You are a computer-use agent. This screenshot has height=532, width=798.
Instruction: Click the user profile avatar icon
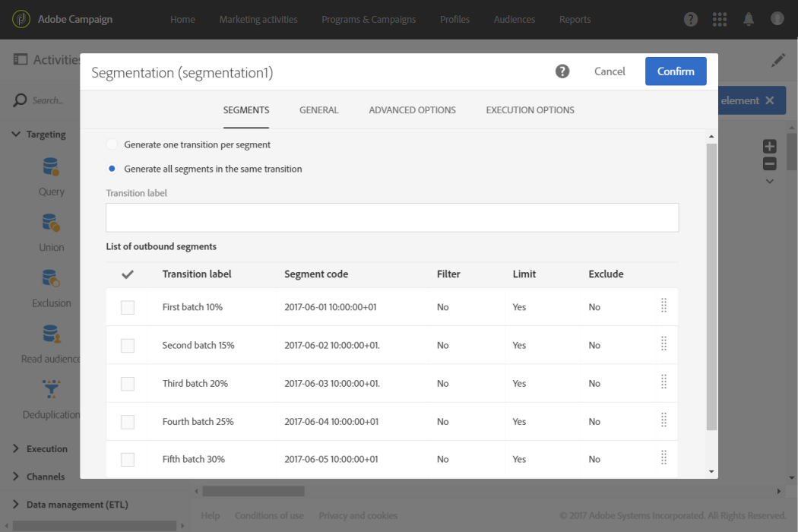(777, 20)
